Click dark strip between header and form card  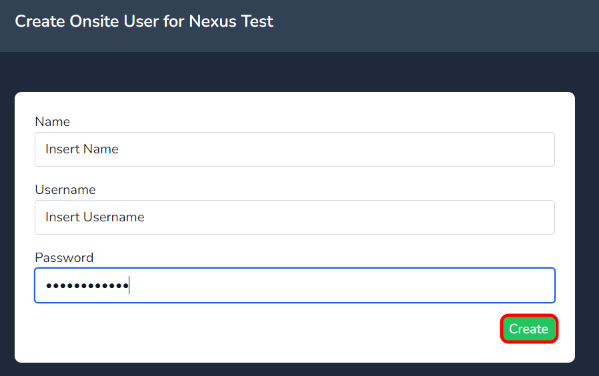coord(300,72)
